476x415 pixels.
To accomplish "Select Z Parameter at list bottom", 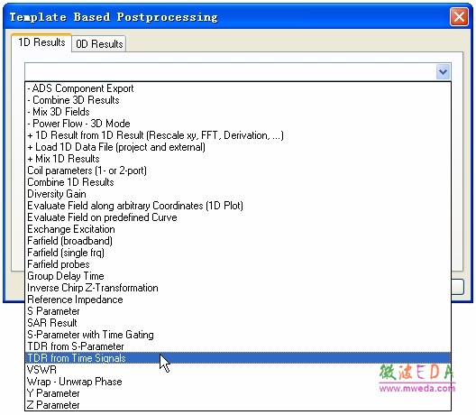I will [x=238, y=405].
